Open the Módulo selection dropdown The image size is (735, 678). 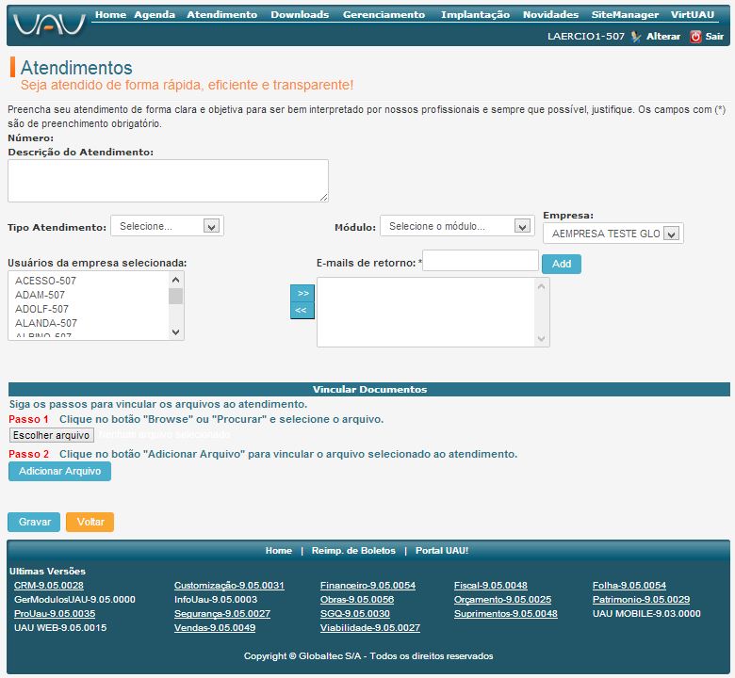tap(457, 226)
